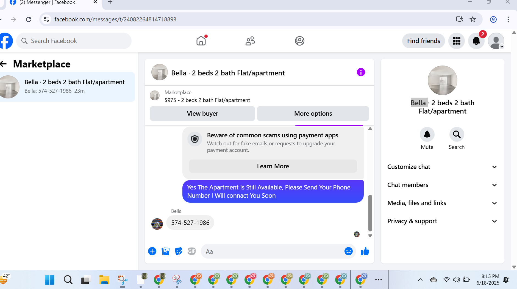Image resolution: width=517 pixels, height=289 pixels.
Task: Send a thumbs-up like
Action: point(365,251)
